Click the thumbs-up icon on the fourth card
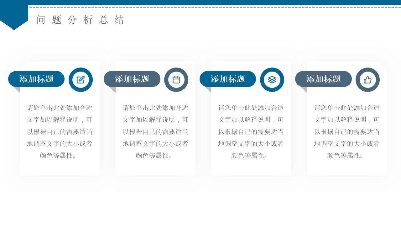This screenshot has width=401, height=225. click(368, 80)
